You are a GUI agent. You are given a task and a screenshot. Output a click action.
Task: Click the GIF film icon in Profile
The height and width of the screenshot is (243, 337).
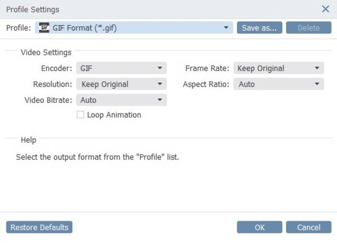tap(44, 28)
